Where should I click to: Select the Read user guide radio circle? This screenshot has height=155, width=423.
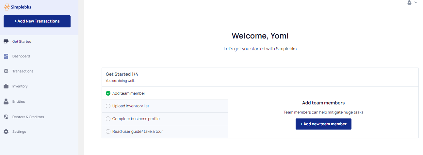click(108, 132)
